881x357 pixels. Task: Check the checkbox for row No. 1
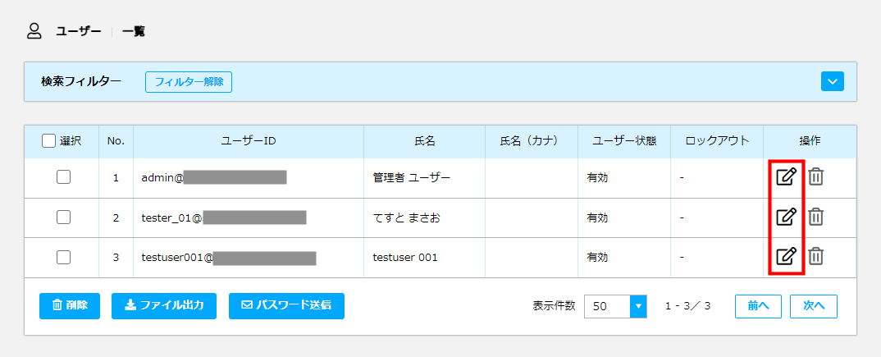pos(63,177)
